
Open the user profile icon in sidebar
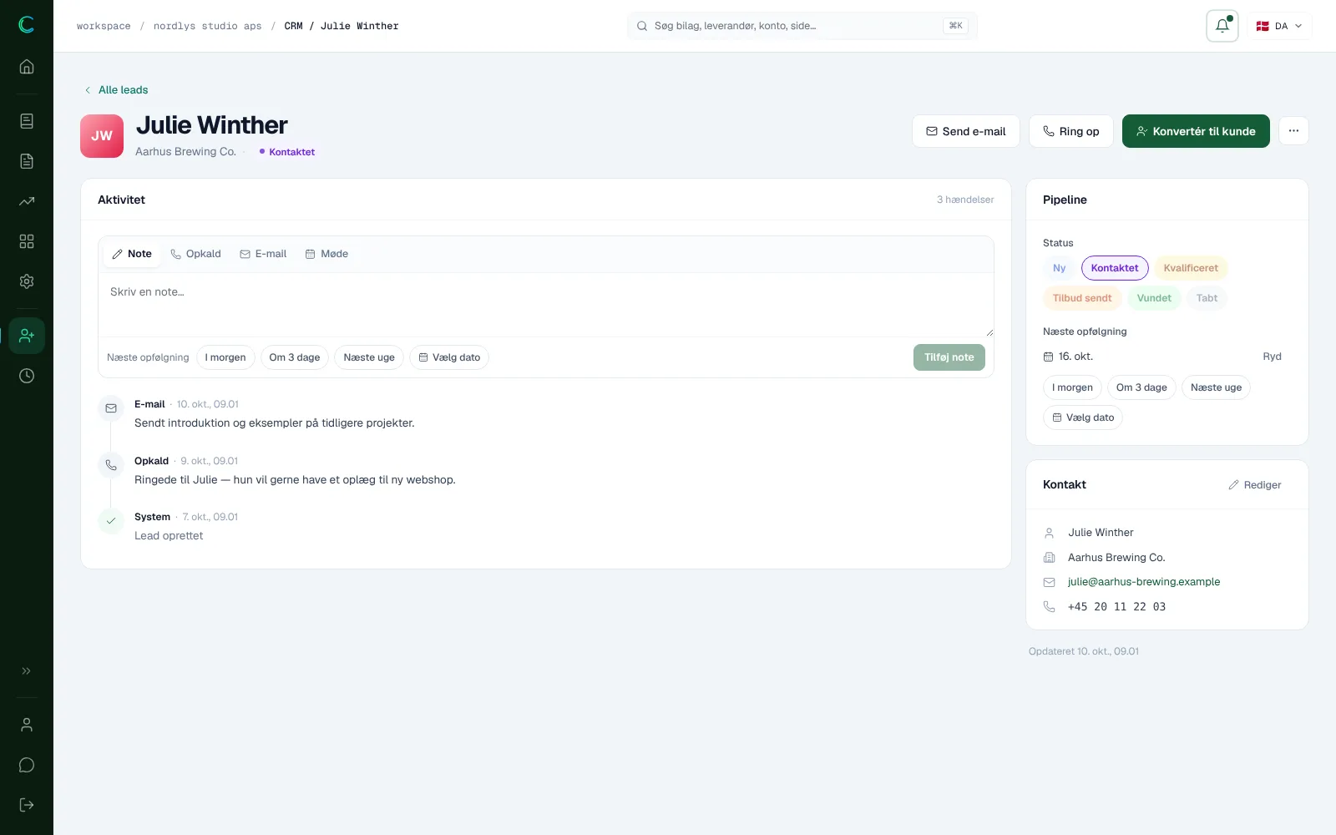tap(27, 725)
